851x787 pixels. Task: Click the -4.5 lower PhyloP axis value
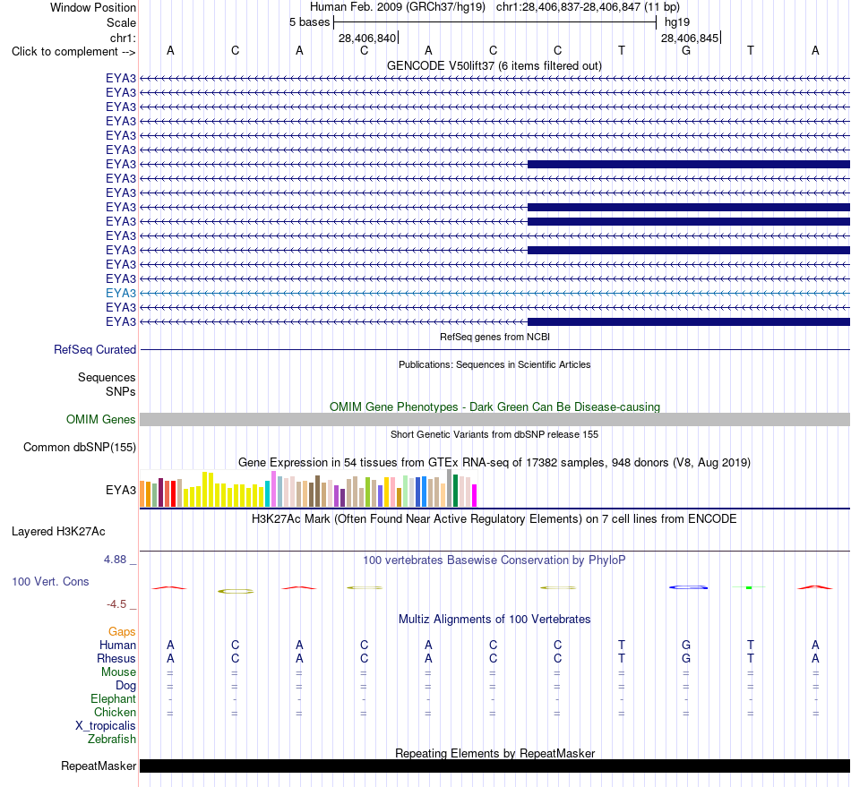click(x=116, y=604)
